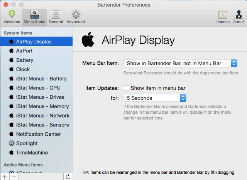Enable Show item in menu bar checkbox
The height and width of the screenshot is (180, 247).
(127, 88)
